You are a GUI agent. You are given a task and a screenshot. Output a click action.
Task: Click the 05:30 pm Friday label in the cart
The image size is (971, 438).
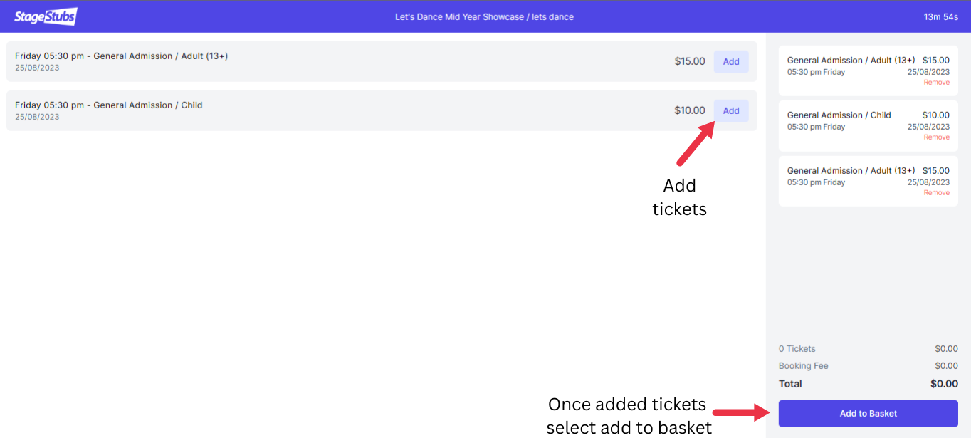click(x=816, y=72)
